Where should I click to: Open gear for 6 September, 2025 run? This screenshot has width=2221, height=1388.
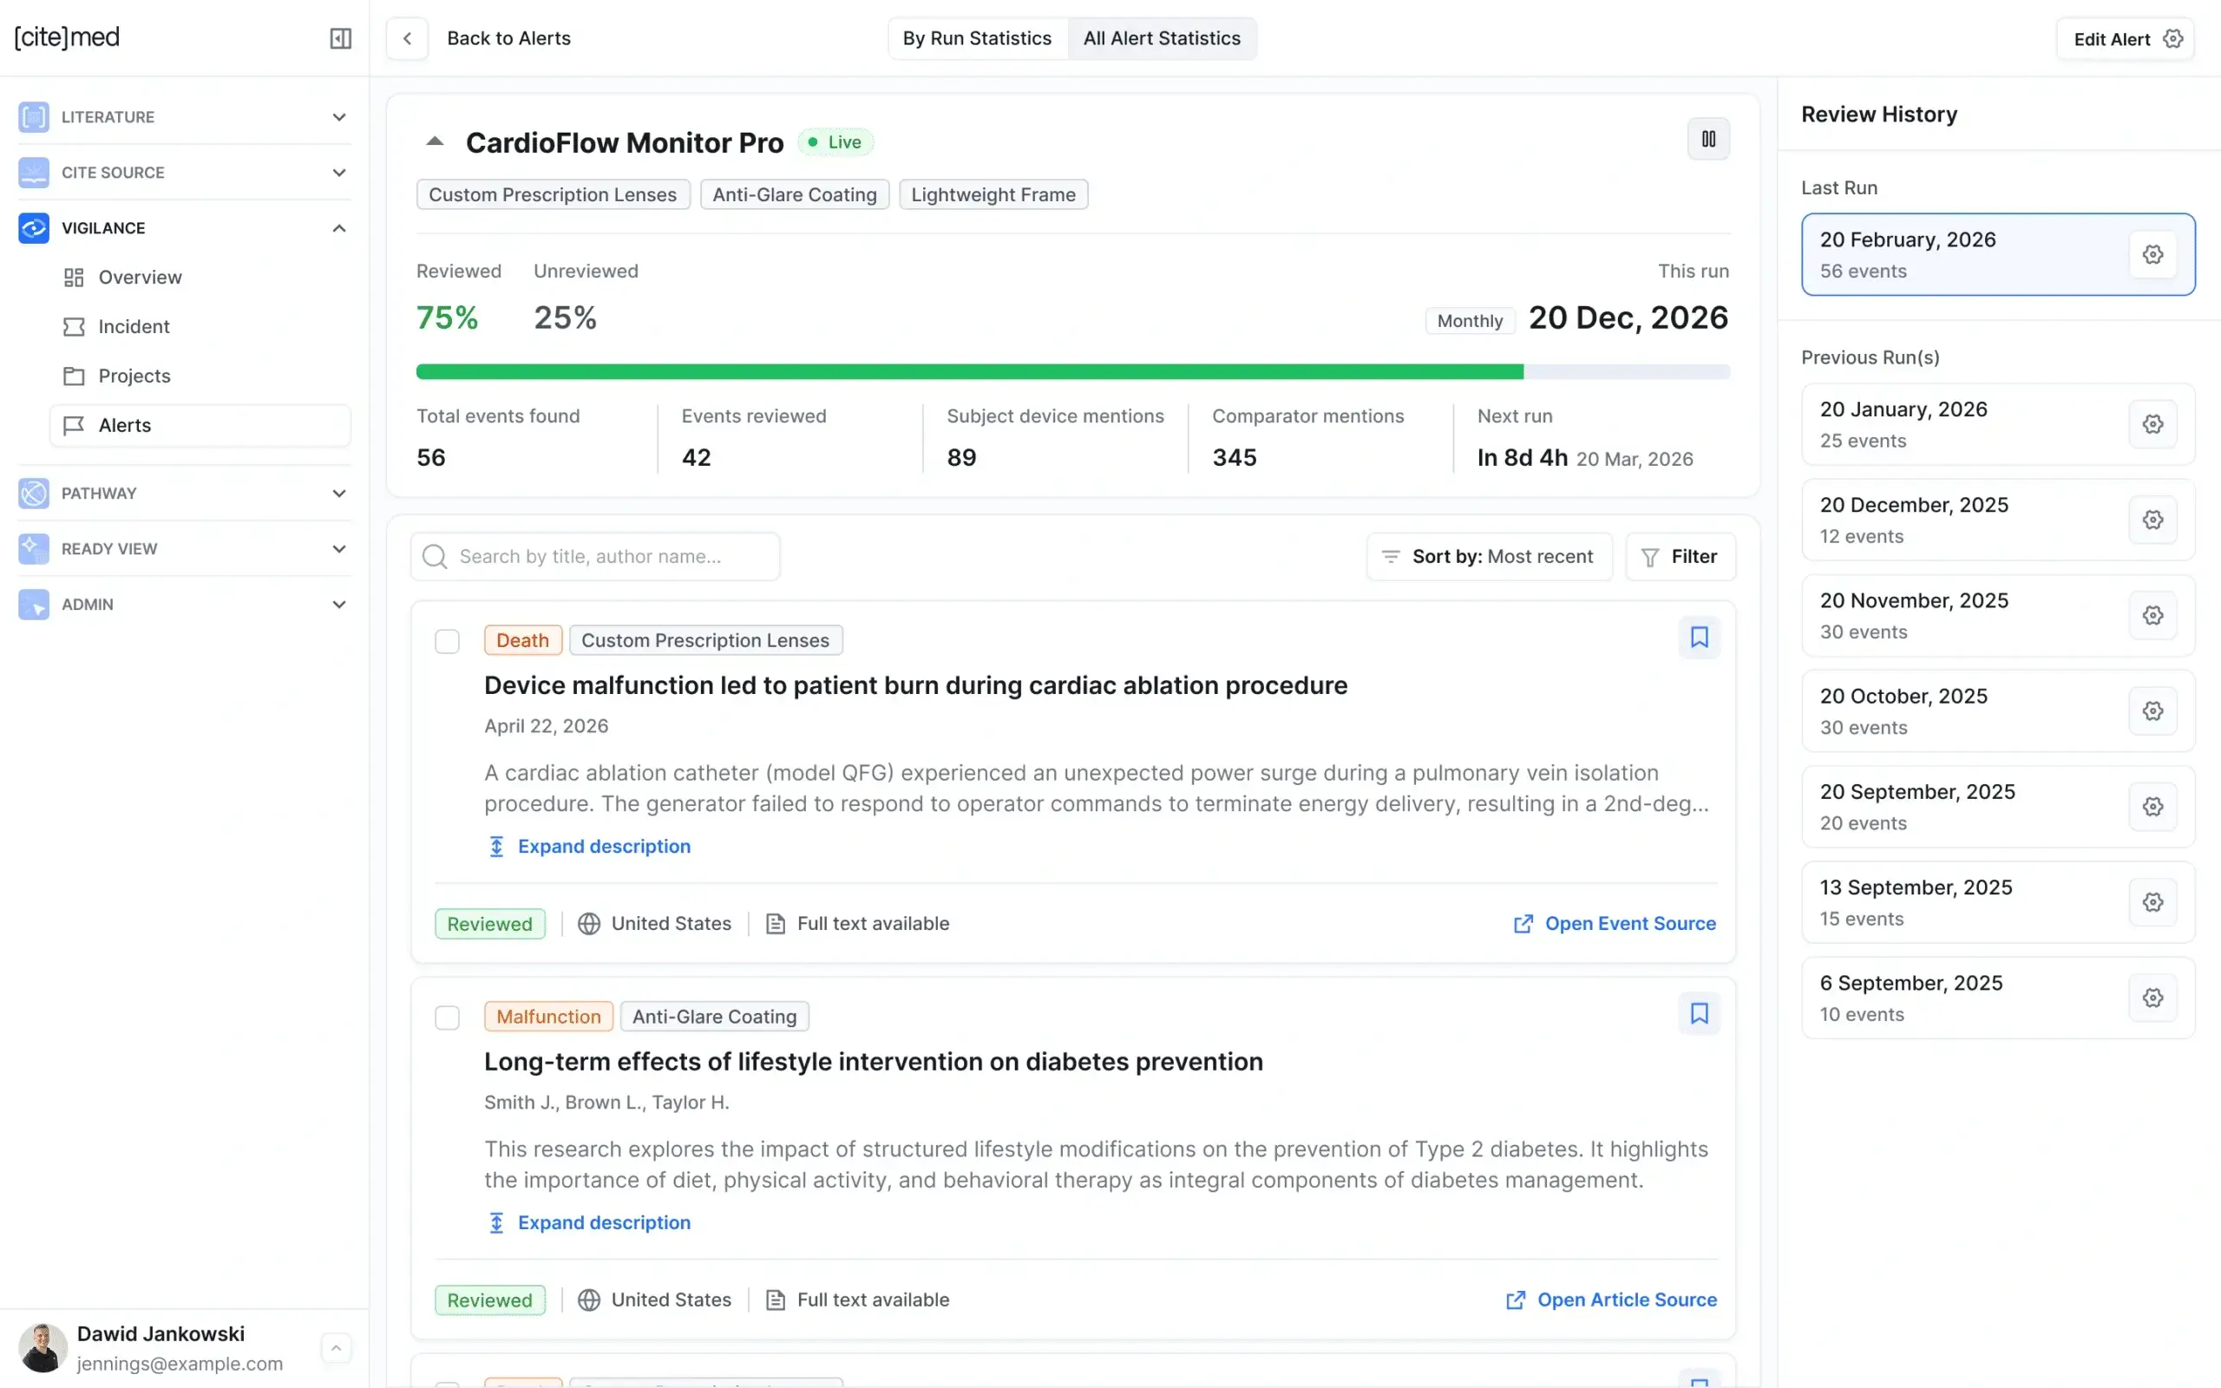pyautogui.click(x=2152, y=998)
